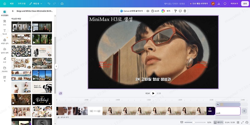
Task: Expand the 편집 중 mode dropdown
Action: click(36, 3)
